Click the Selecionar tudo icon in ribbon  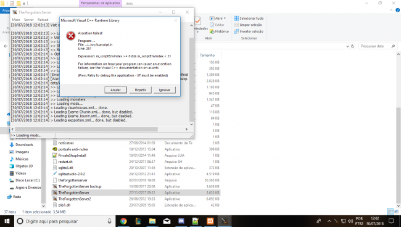[x=236, y=19]
